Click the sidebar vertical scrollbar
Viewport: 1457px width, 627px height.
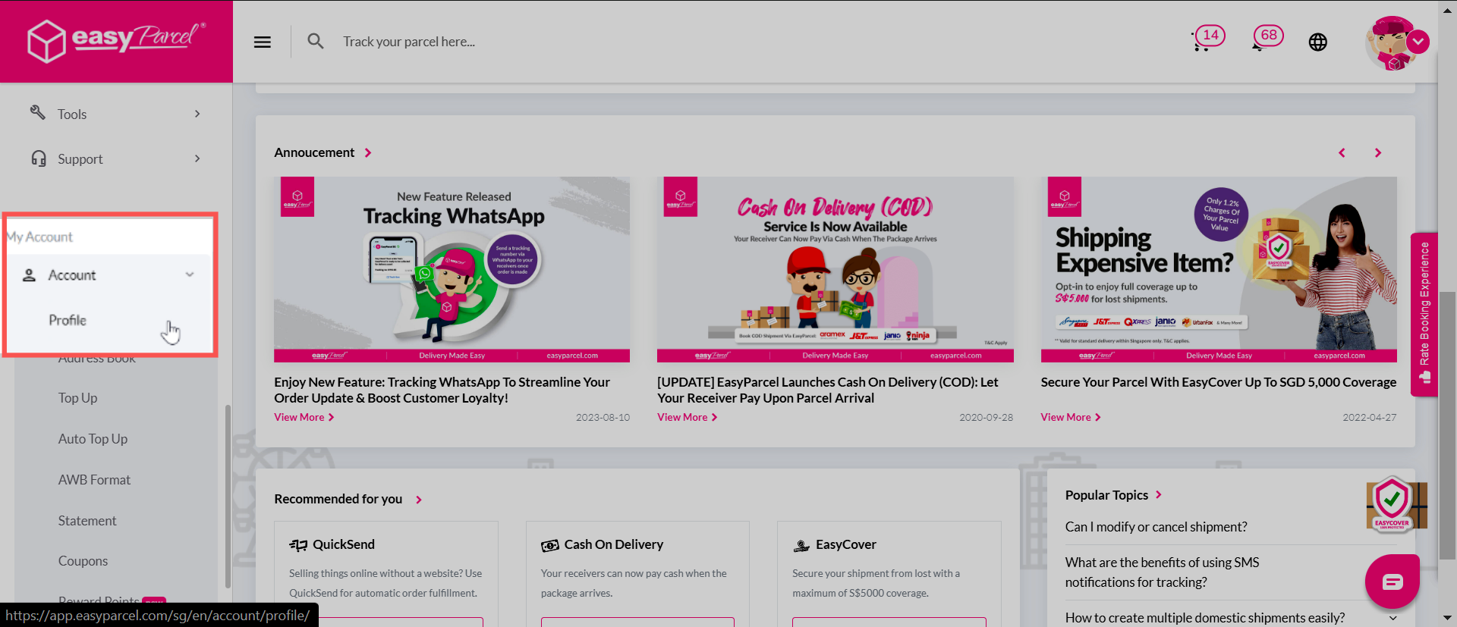[228, 497]
